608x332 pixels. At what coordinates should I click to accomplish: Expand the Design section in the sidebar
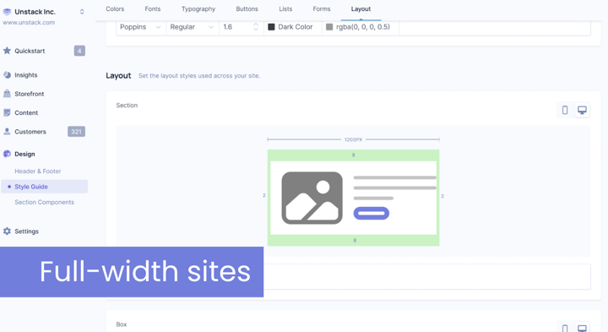(x=24, y=154)
